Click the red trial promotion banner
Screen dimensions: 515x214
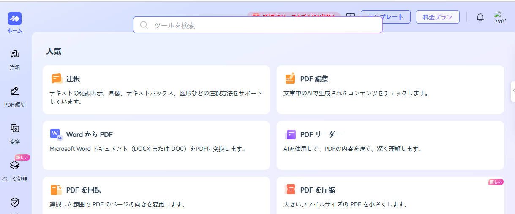point(294,16)
